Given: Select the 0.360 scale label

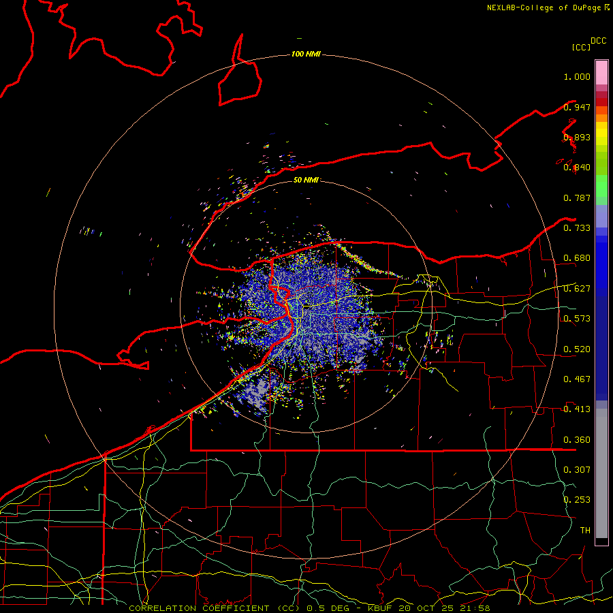Looking at the screenshot, I should [x=577, y=440].
